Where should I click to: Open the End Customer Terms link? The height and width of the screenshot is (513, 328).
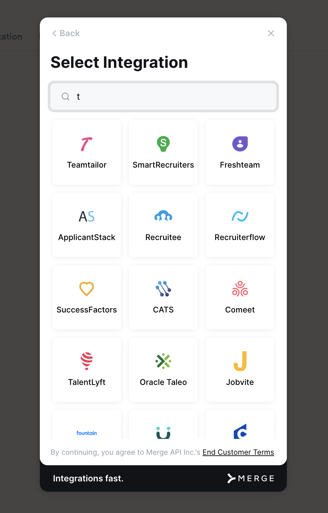(x=238, y=452)
